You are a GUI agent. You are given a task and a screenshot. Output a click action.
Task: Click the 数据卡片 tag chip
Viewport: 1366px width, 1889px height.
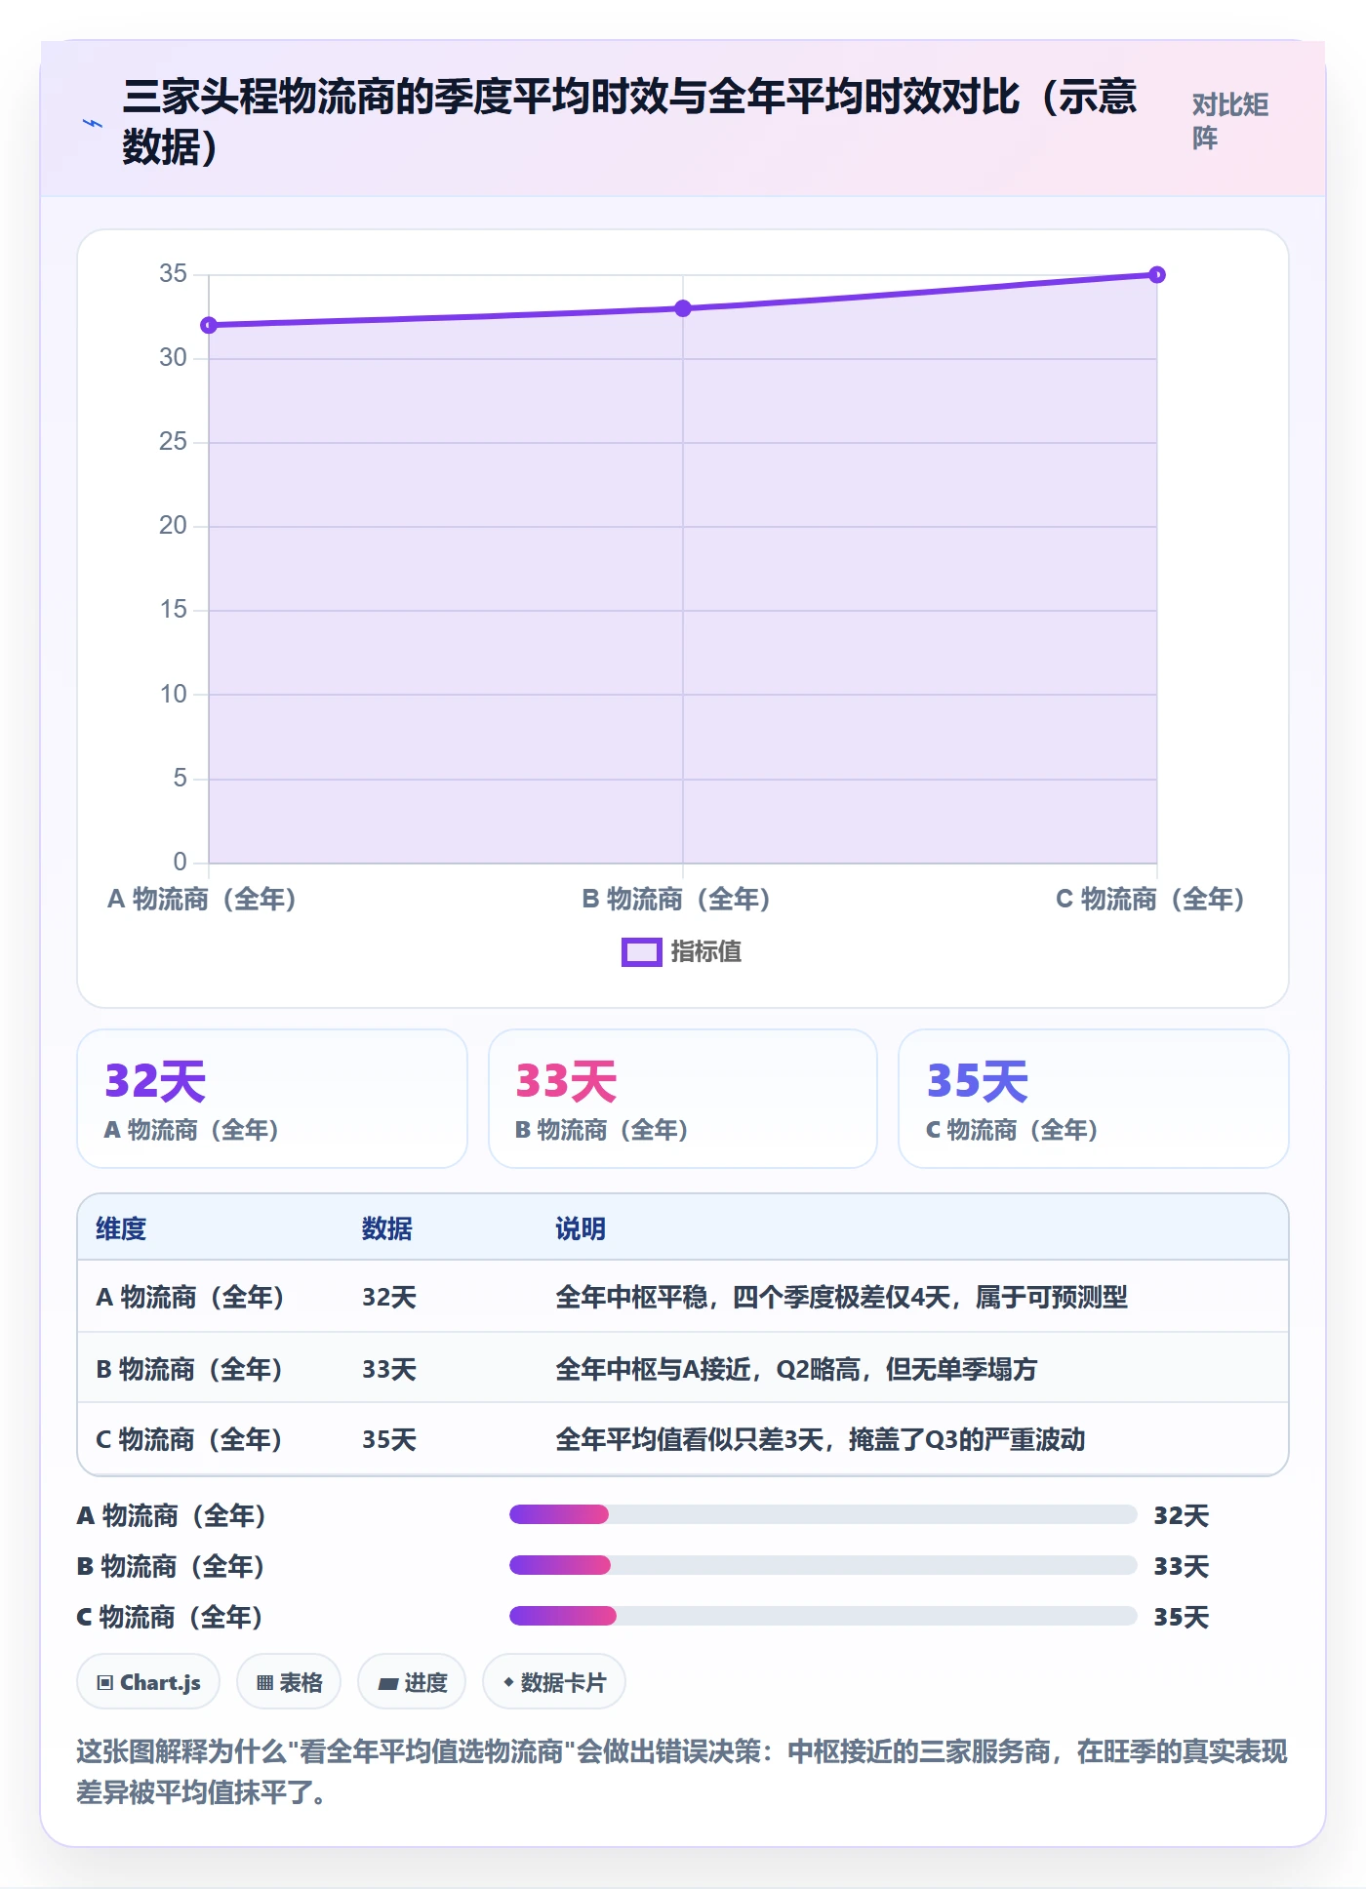[554, 1682]
